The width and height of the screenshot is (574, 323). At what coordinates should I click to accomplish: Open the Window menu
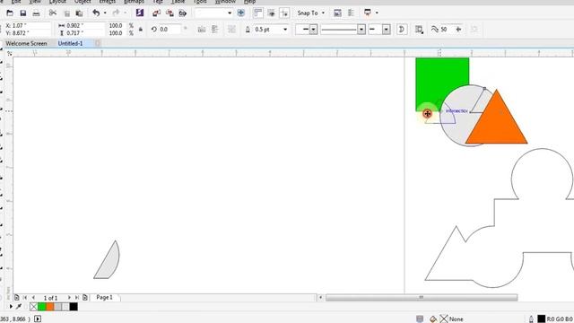click(x=225, y=2)
